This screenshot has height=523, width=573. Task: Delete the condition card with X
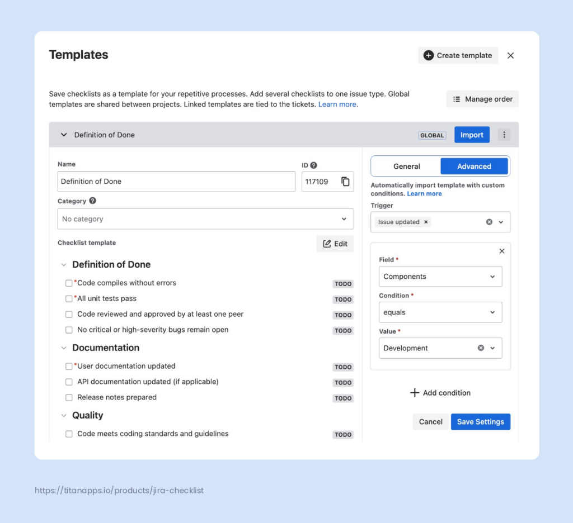[x=502, y=251]
